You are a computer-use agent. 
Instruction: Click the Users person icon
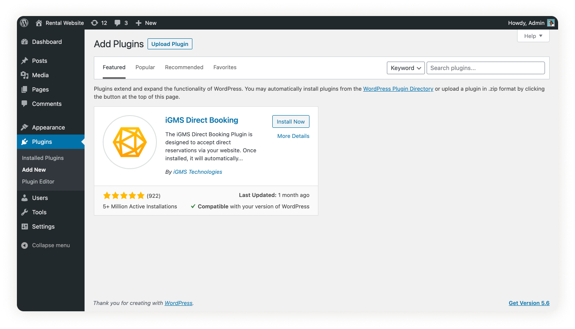25,198
